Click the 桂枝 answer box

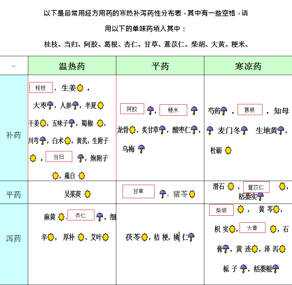coord(41,87)
